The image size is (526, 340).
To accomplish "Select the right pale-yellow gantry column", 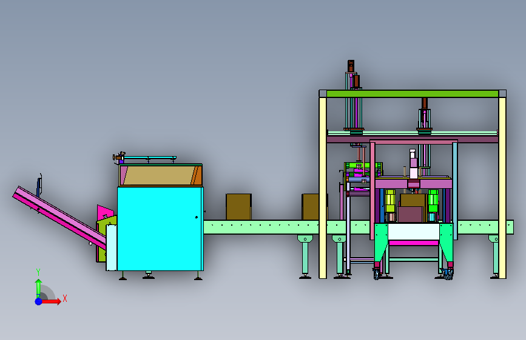I will 502,188.
